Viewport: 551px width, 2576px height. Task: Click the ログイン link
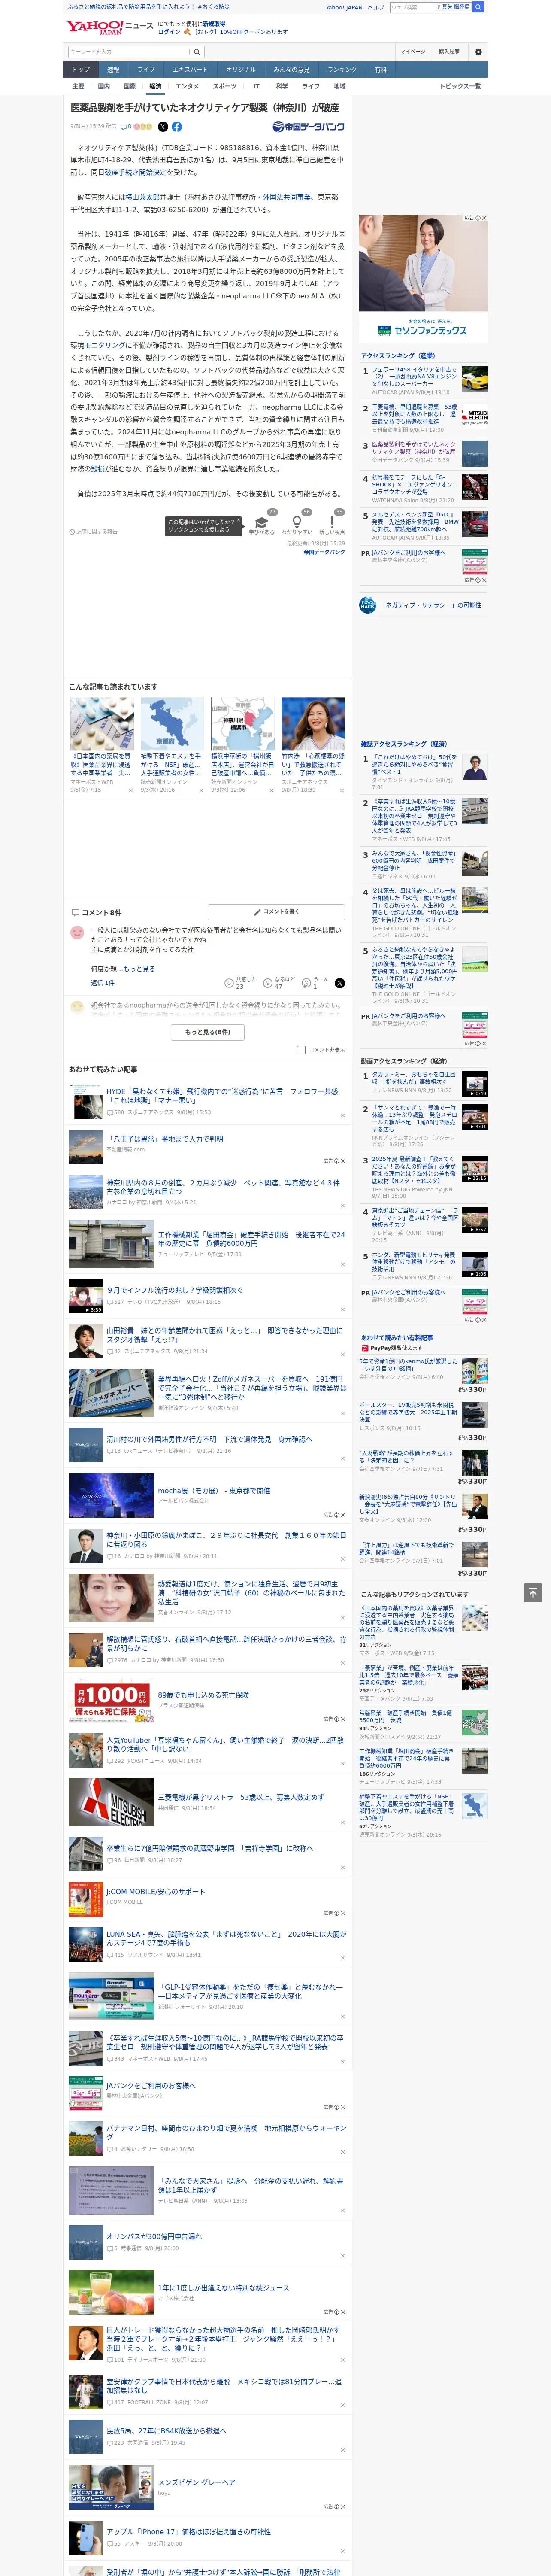pos(169,32)
